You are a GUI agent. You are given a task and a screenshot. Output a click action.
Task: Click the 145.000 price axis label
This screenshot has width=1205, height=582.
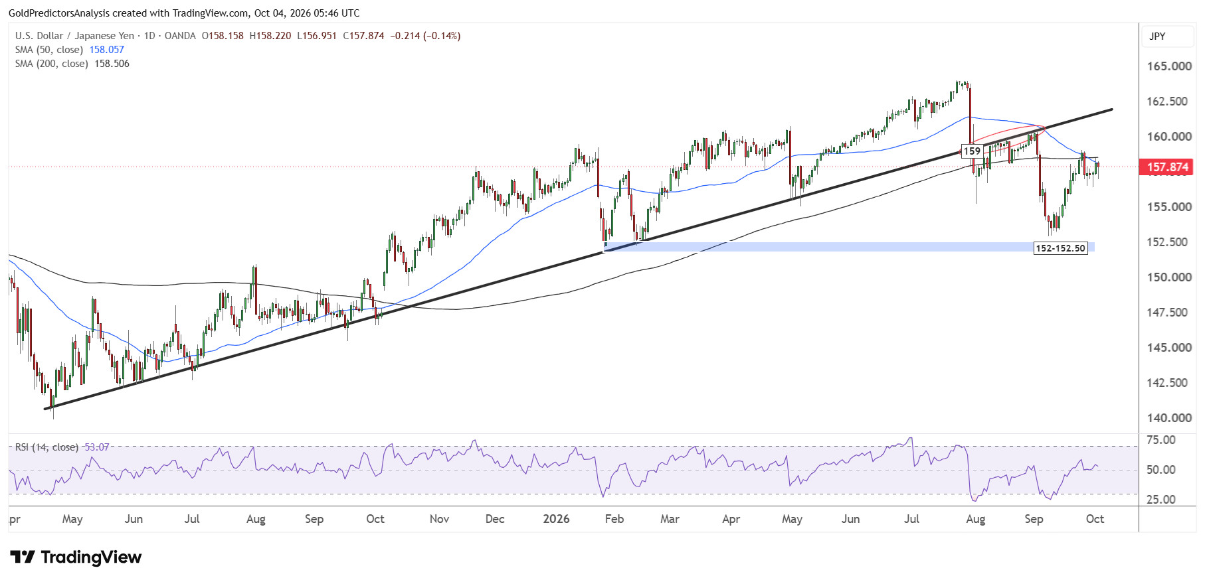(1169, 348)
